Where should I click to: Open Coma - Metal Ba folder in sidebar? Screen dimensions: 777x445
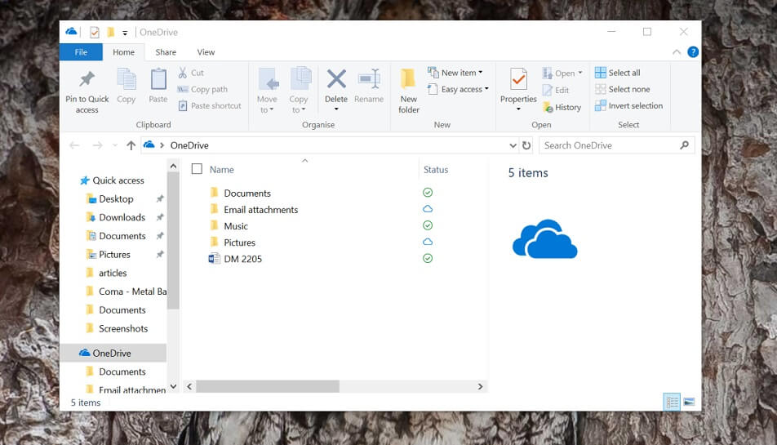click(127, 291)
